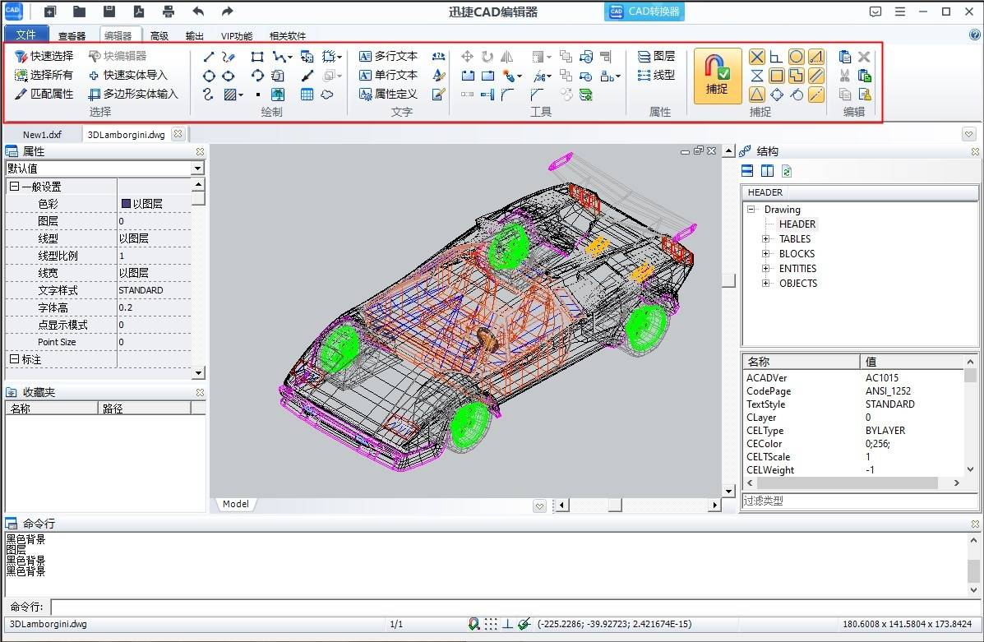Click the Undo arrow in title bar
Viewport: 984px width, 642px height.
[198, 12]
